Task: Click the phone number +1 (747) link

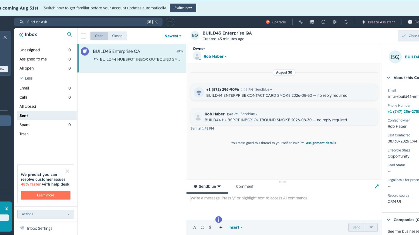Action: click(403, 112)
